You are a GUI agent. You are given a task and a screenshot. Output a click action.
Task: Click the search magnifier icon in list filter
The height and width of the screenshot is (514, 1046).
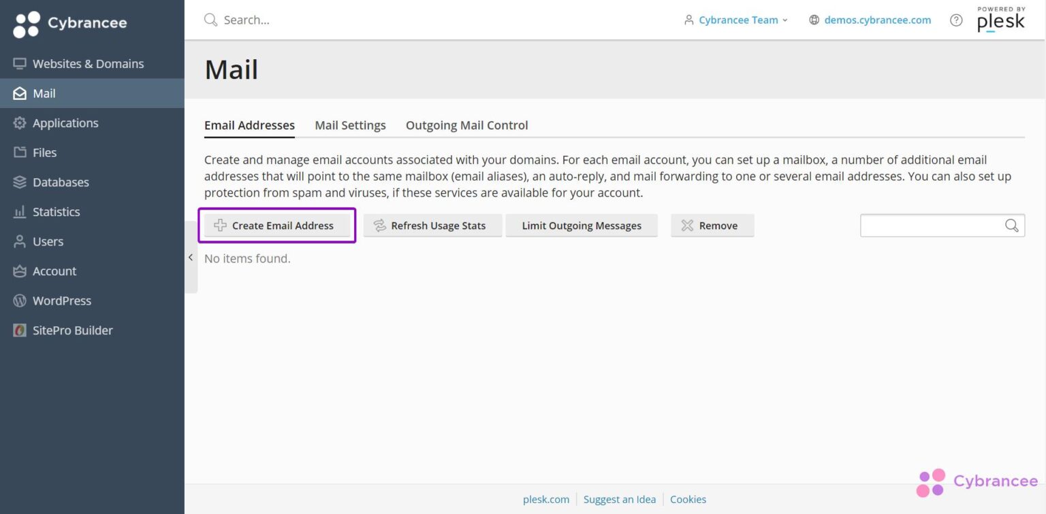[1012, 226]
